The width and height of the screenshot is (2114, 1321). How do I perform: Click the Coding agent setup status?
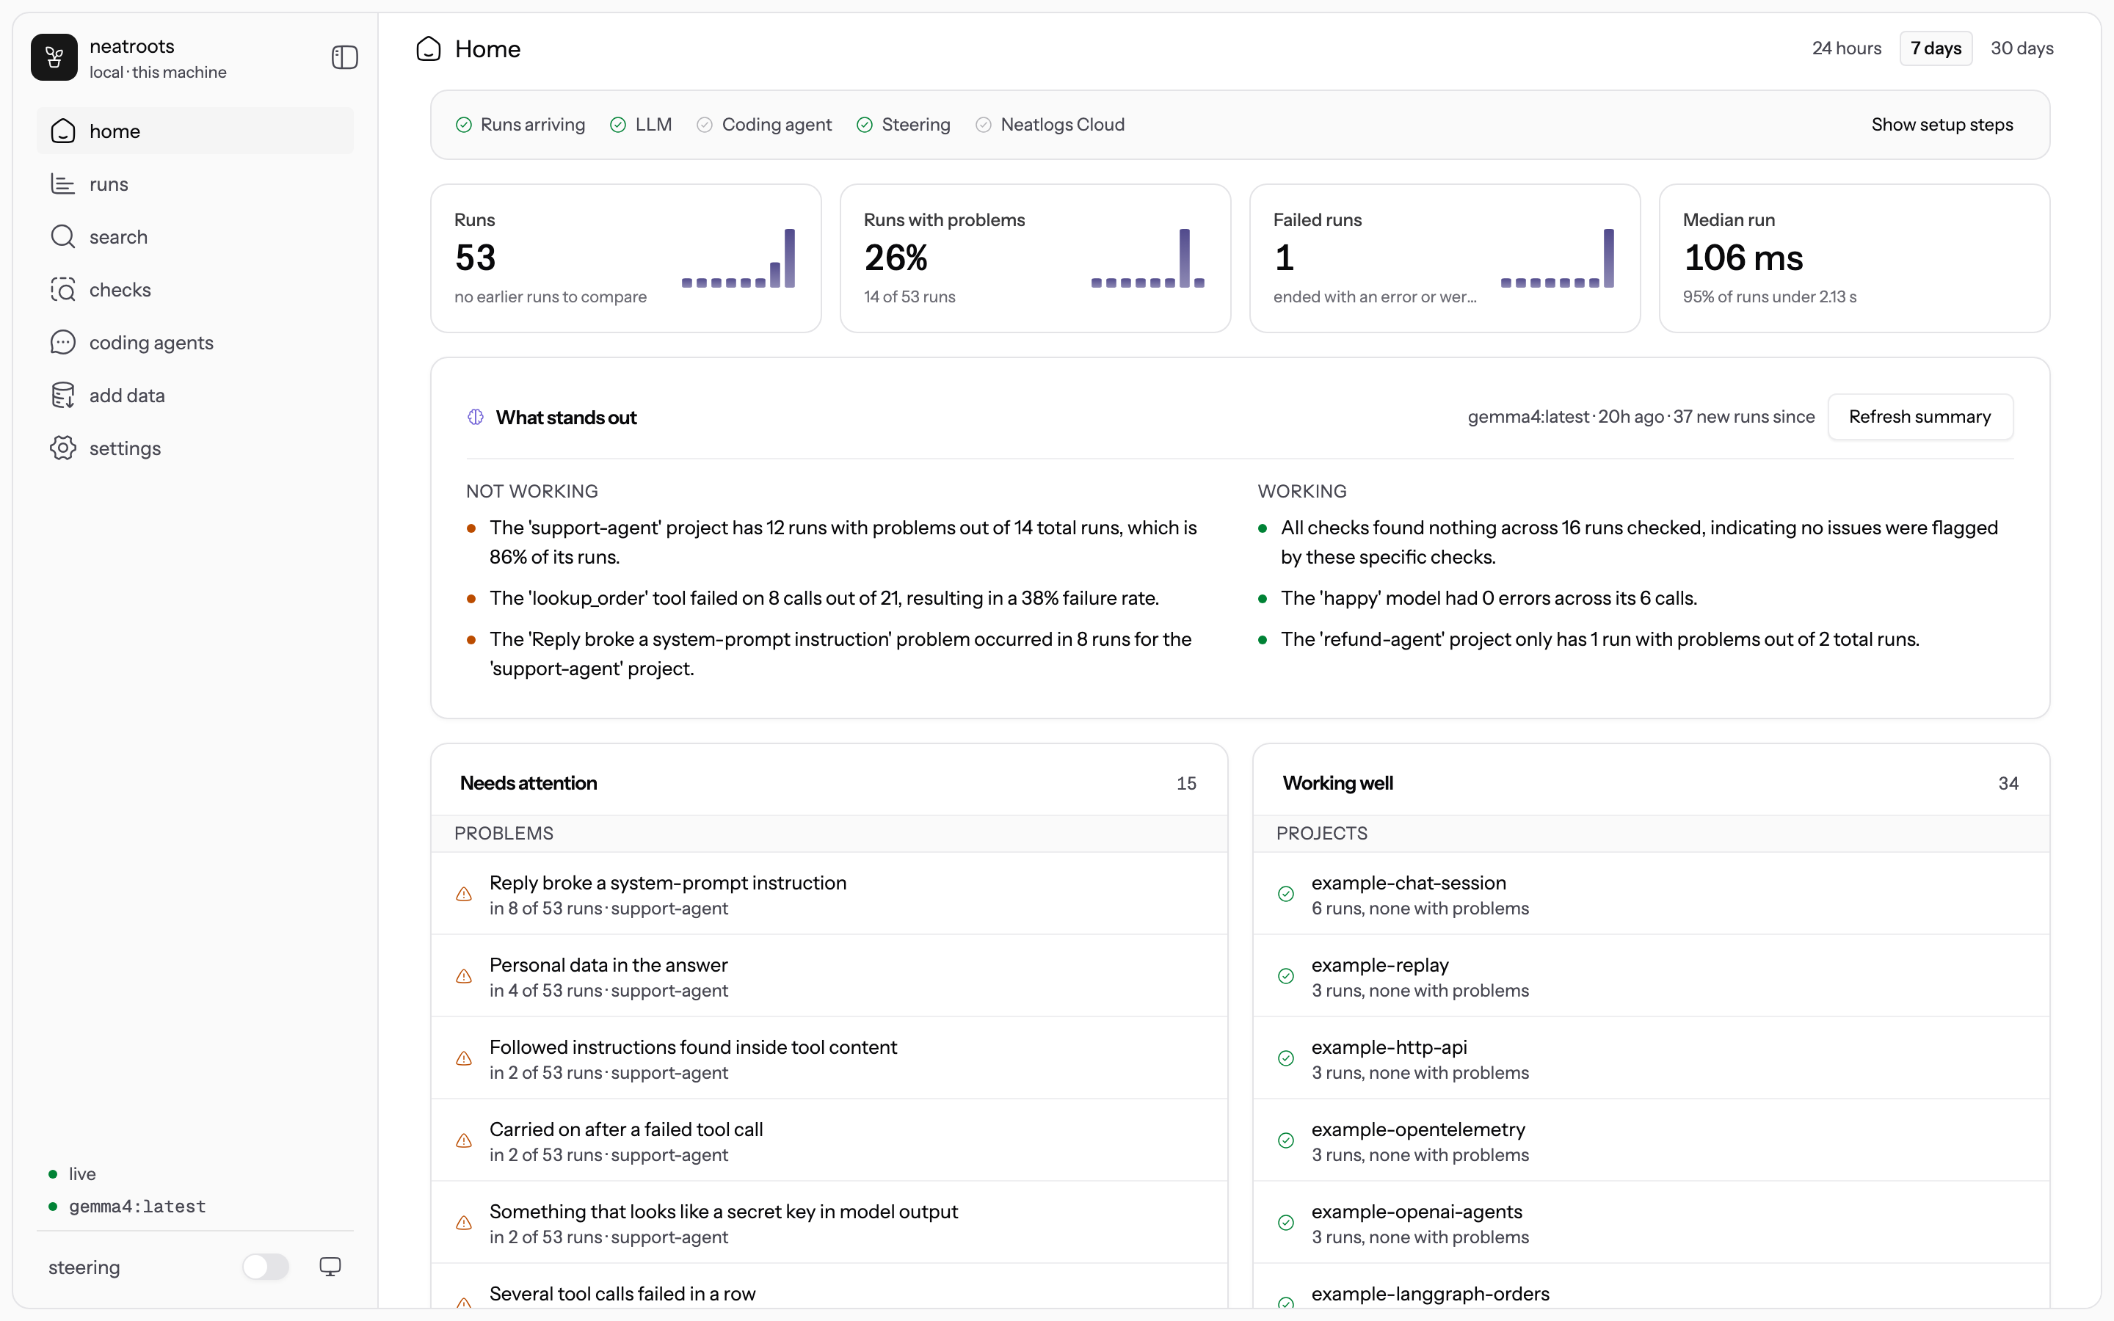[x=764, y=125]
